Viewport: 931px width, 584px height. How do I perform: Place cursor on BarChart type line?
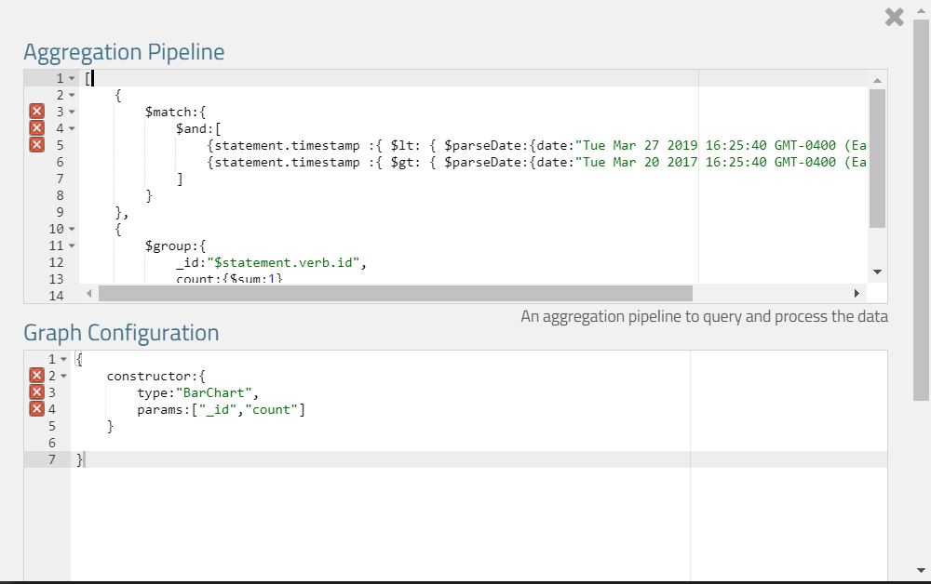tap(197, 392)
